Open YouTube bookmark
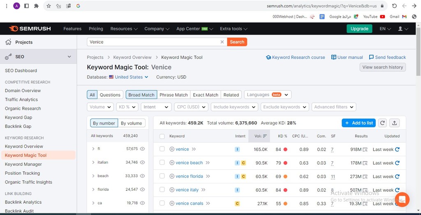The height and width of the screenshot is (215, 421). (x=374, y=16)
